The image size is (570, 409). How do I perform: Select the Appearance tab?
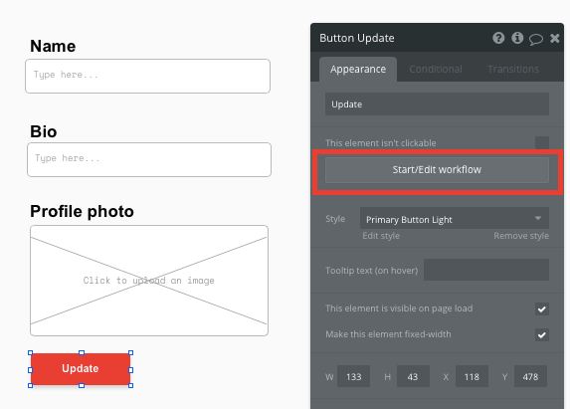tap(358, 70)
